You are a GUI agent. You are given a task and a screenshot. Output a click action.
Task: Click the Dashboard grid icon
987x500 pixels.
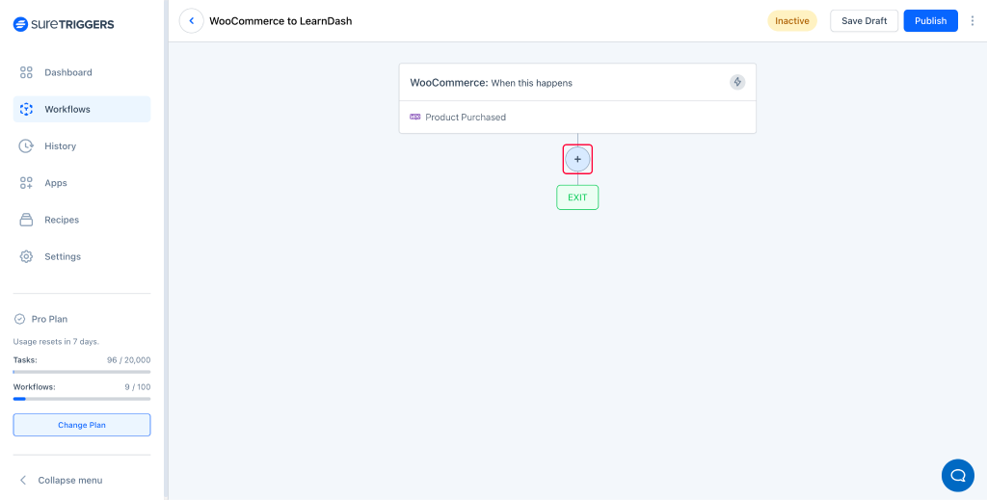(26, 72)
